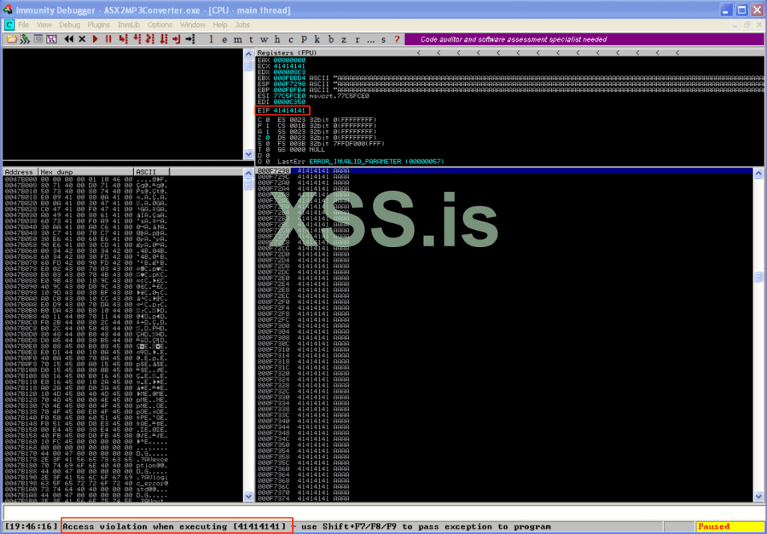Run the program with red play icon
767x534 pixels.
[x=95, y=39]
